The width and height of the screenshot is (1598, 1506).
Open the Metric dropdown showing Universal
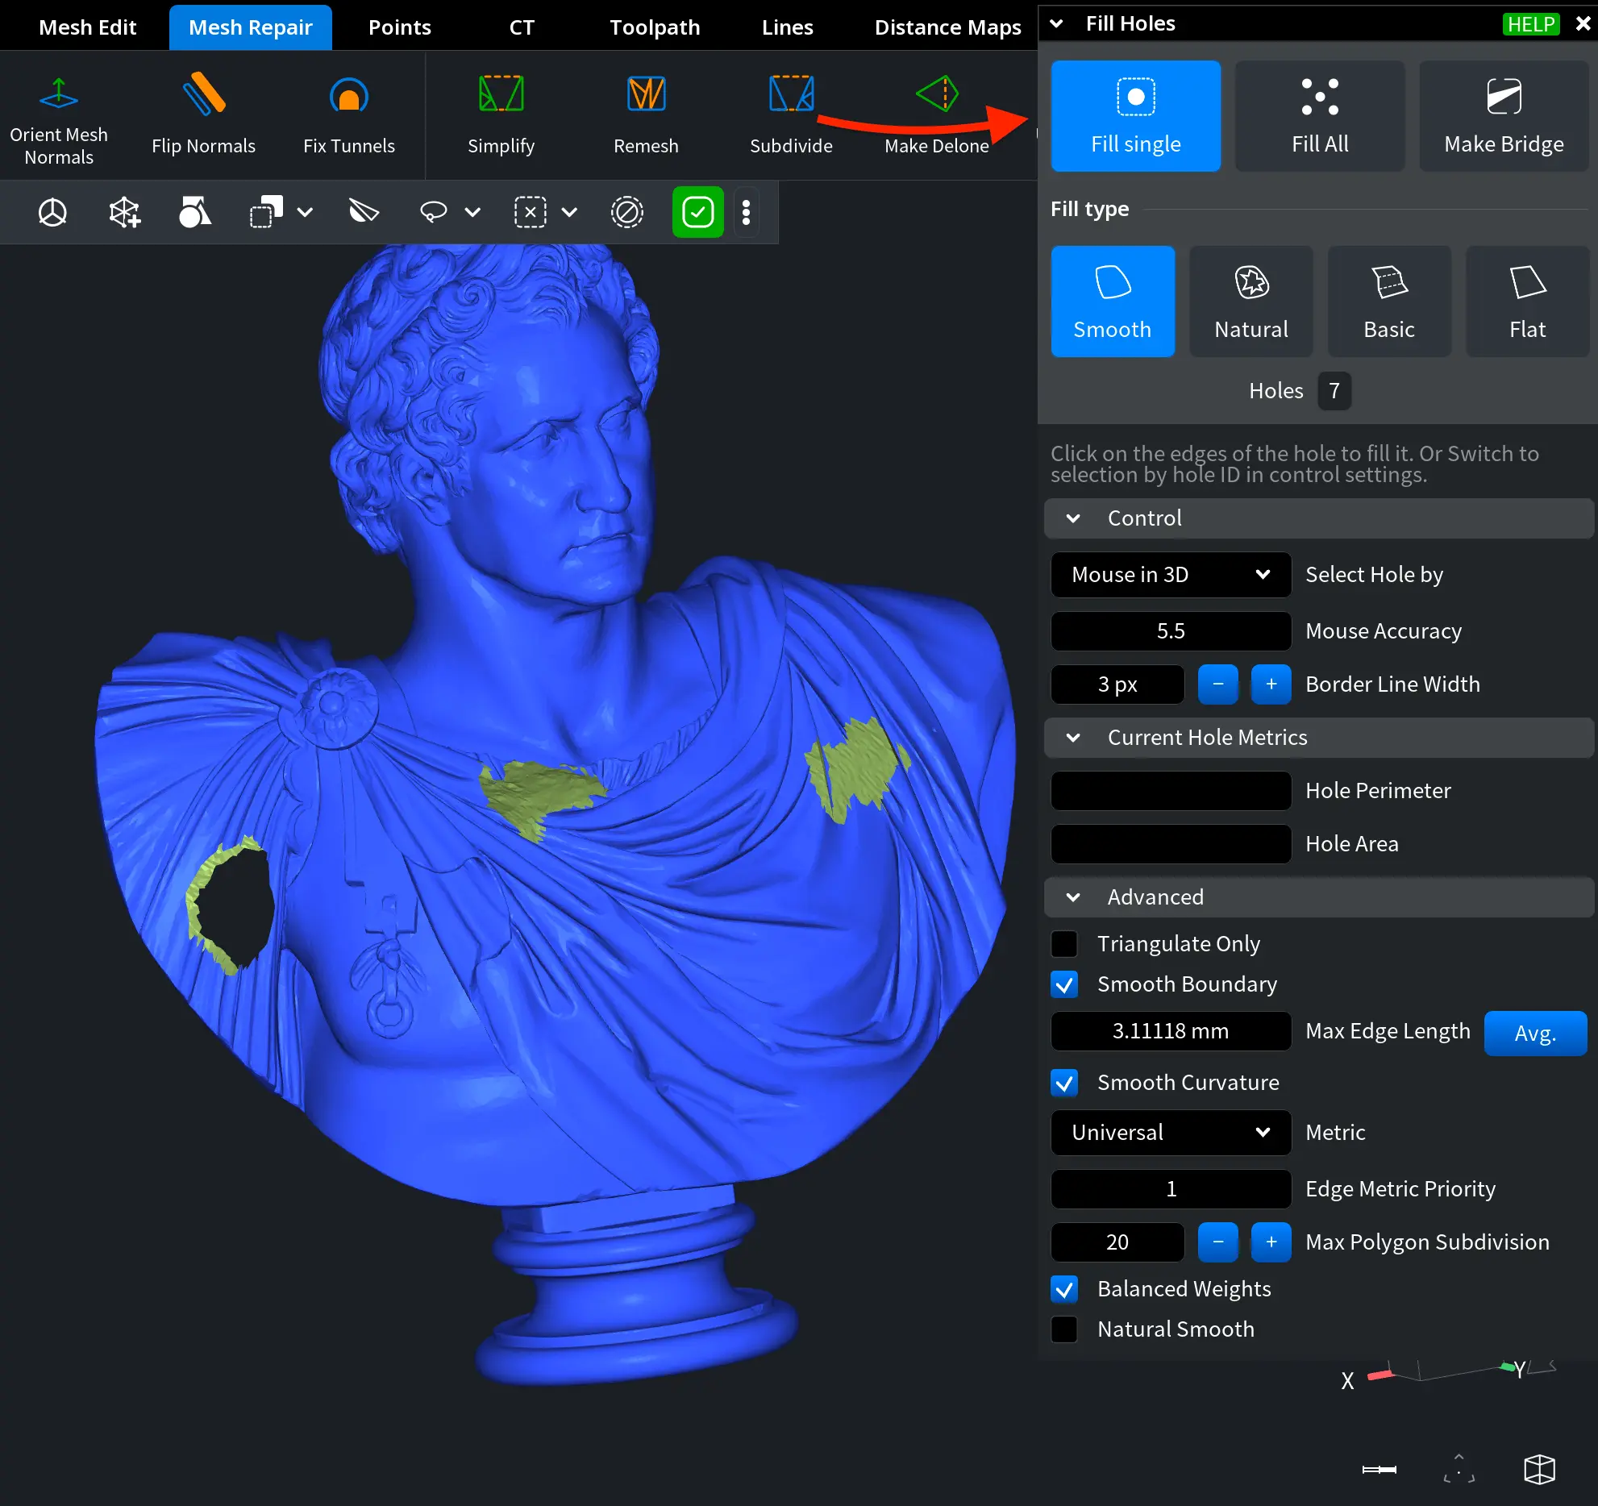tap(1170, 1133)
